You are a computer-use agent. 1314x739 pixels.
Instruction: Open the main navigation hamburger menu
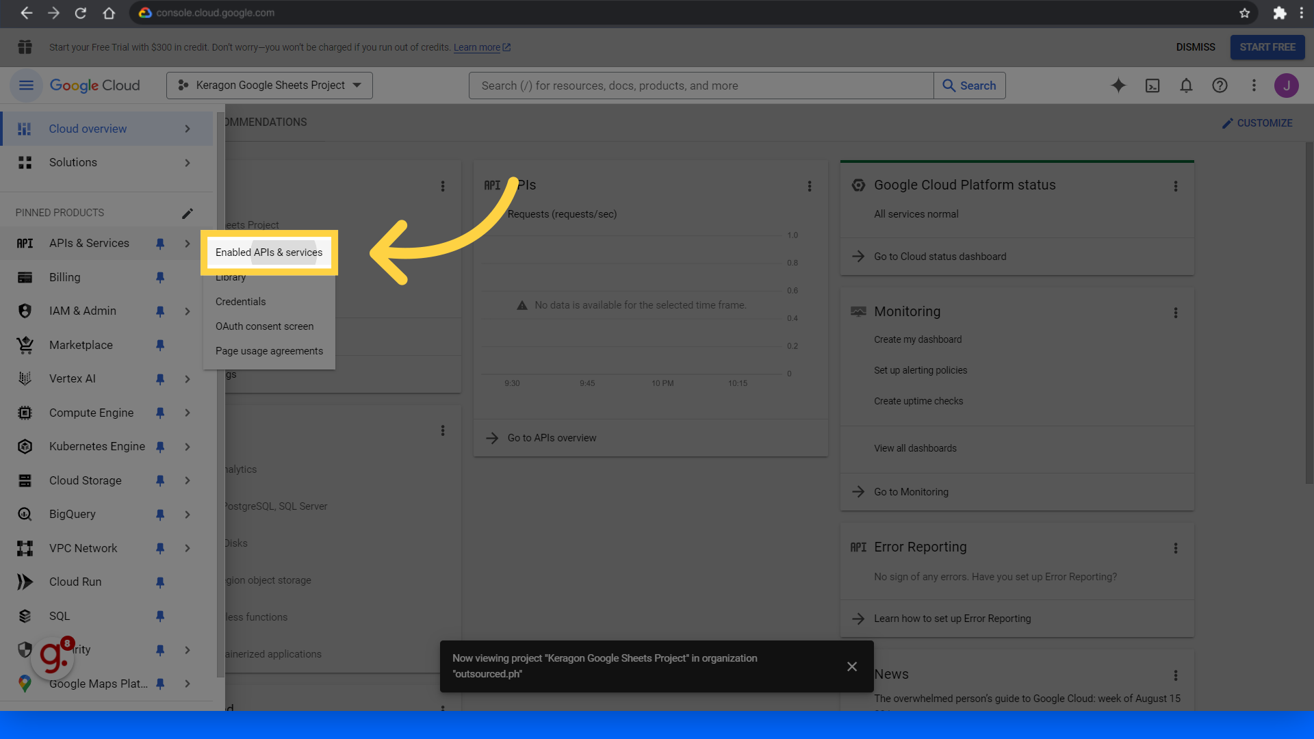pos(26,86)
